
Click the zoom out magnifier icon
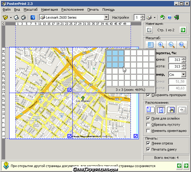[171, 45]
